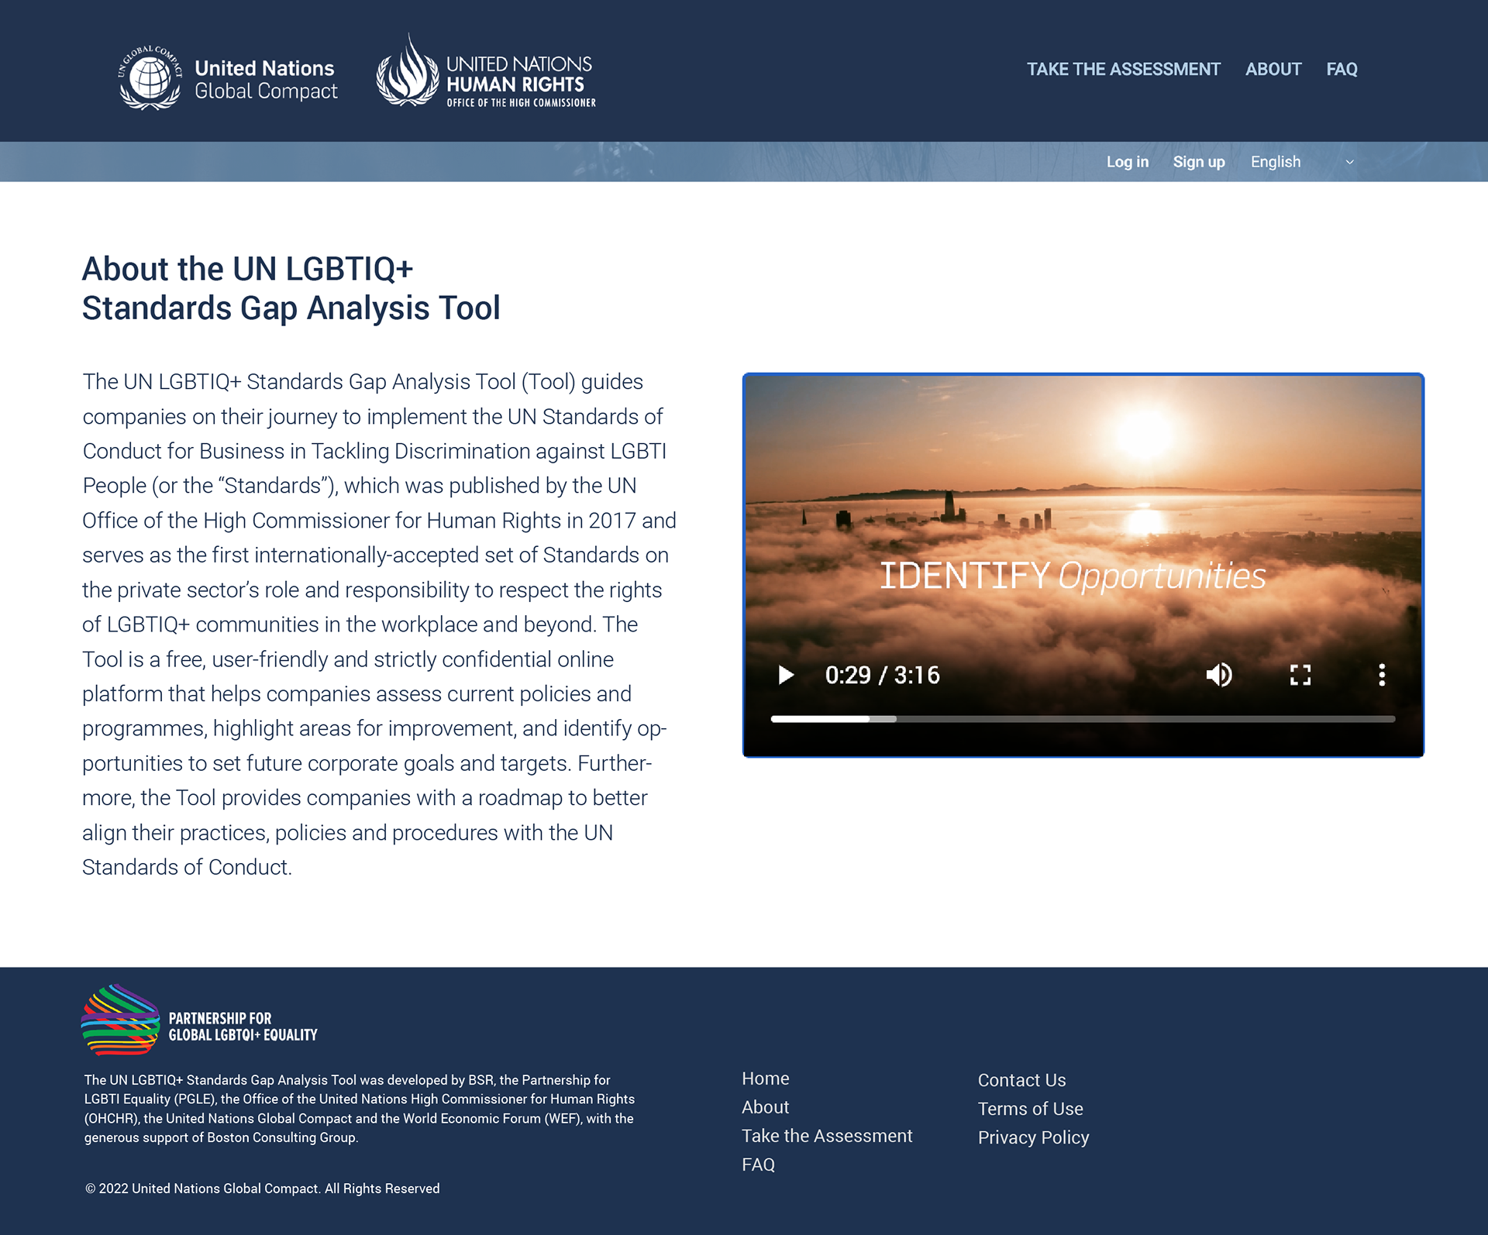Open the Terms of Use link
The height and width of the screenshot is (1235, 1488).
(1030, 1109)
